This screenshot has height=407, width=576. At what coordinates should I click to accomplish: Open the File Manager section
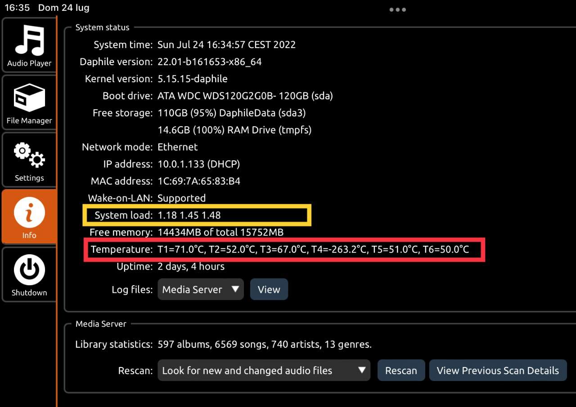pos(29,102)
